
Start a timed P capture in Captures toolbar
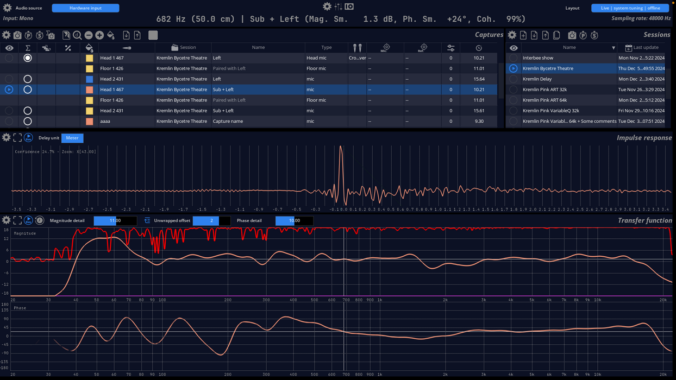click(x=28, y=35)
